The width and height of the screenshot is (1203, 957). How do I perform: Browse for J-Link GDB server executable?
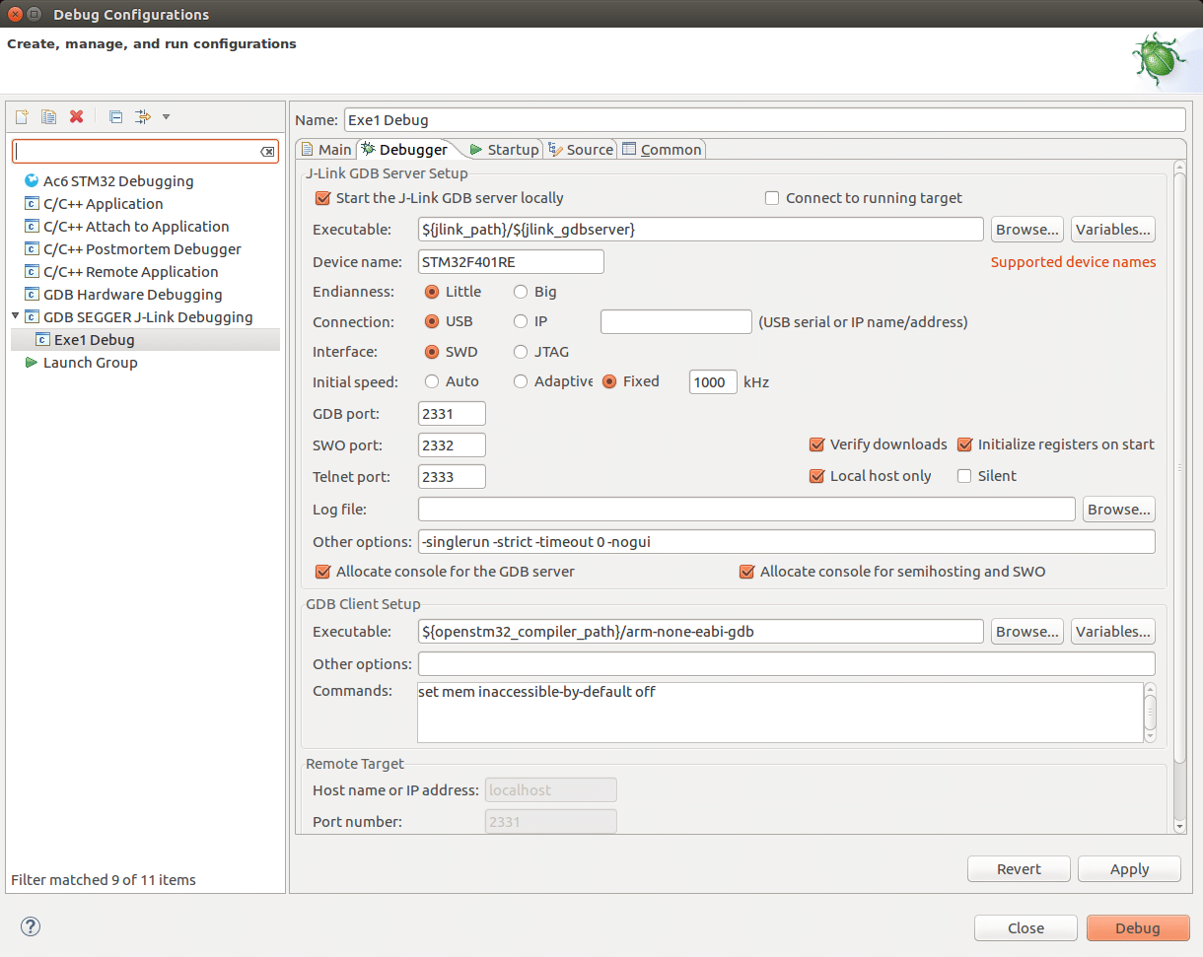[x=1026, y=230]
